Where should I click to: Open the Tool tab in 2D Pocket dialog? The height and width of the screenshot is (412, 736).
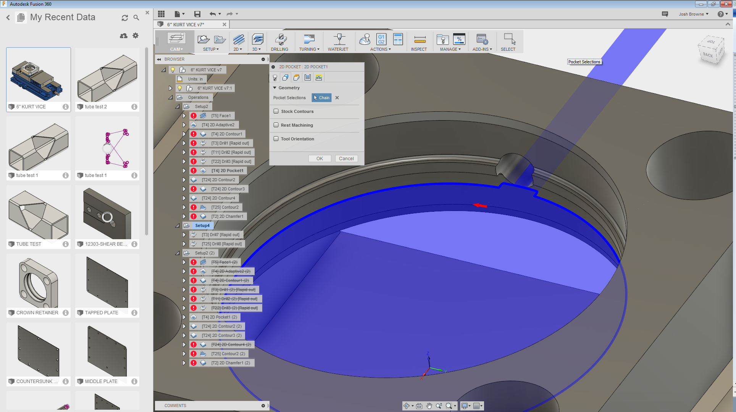275,78
